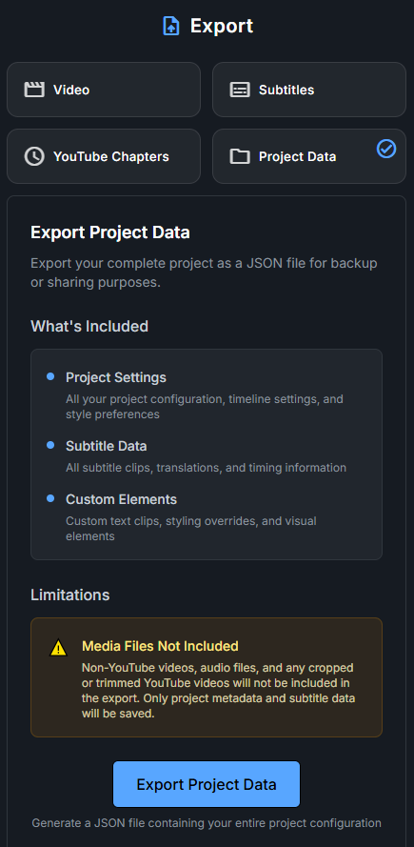Click the yellow warning triangle icon
The width and height of the screenshot is (414, 847).
(58, 648)
